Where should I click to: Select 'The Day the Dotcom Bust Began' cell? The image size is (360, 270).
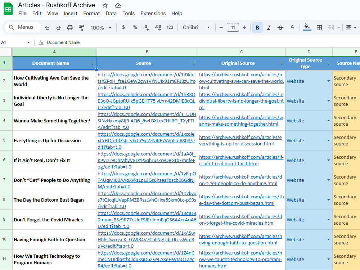coord(54,200)
